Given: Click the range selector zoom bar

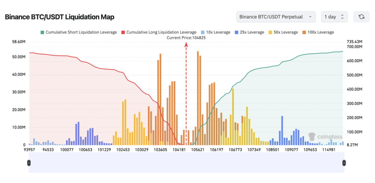Looking at the screenshot, I should pyautogui.click(x=186, y=163).
